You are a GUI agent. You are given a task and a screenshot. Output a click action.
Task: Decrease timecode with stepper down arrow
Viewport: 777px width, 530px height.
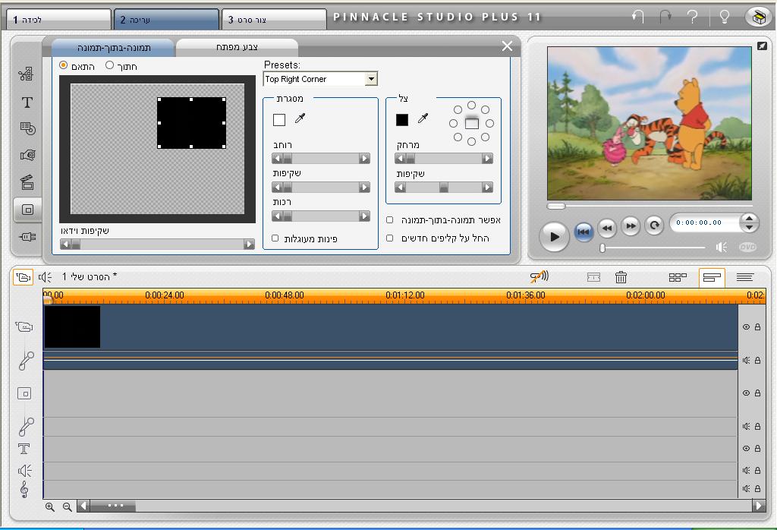pyautogui.click(x=749, y=228)
